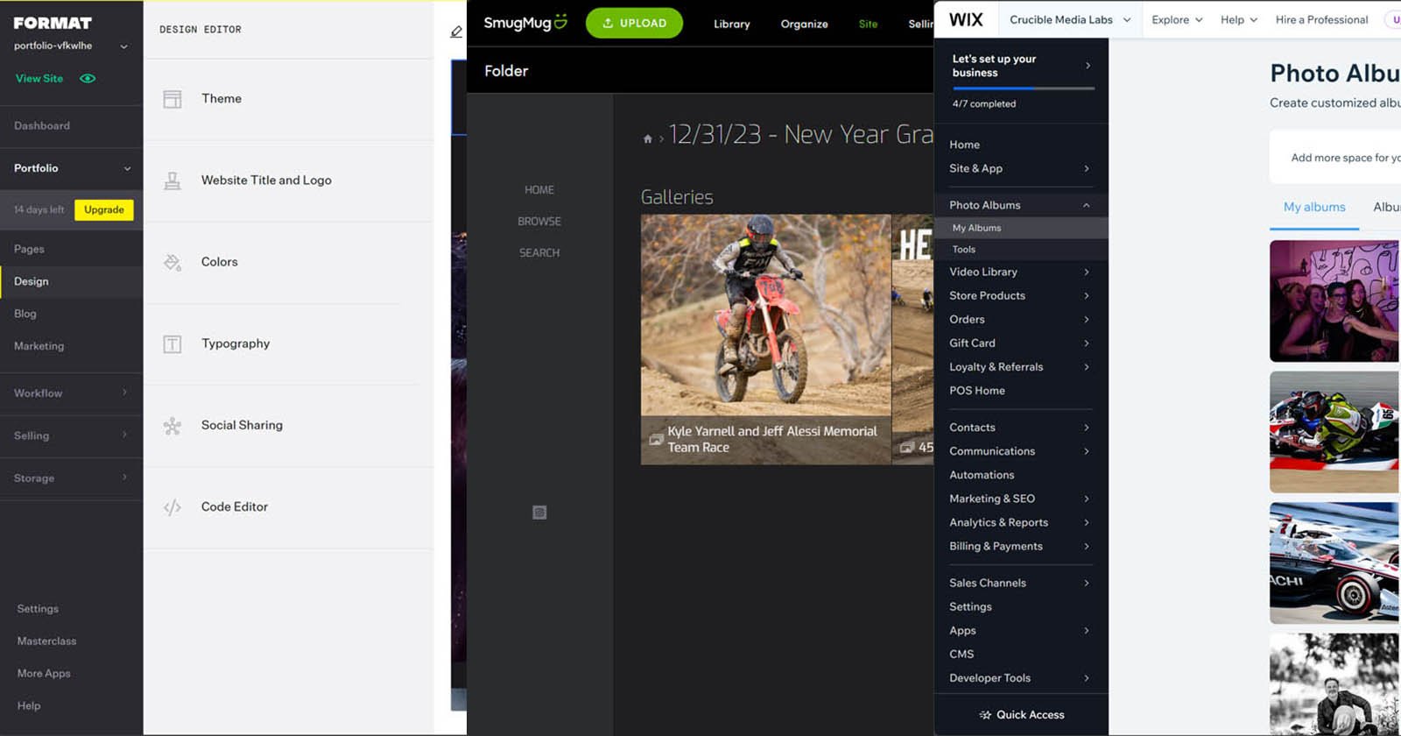The image size is (1401, 736).
Task: Click HOME in SmugMug site navigation
Action: click(x=539, y=190)
